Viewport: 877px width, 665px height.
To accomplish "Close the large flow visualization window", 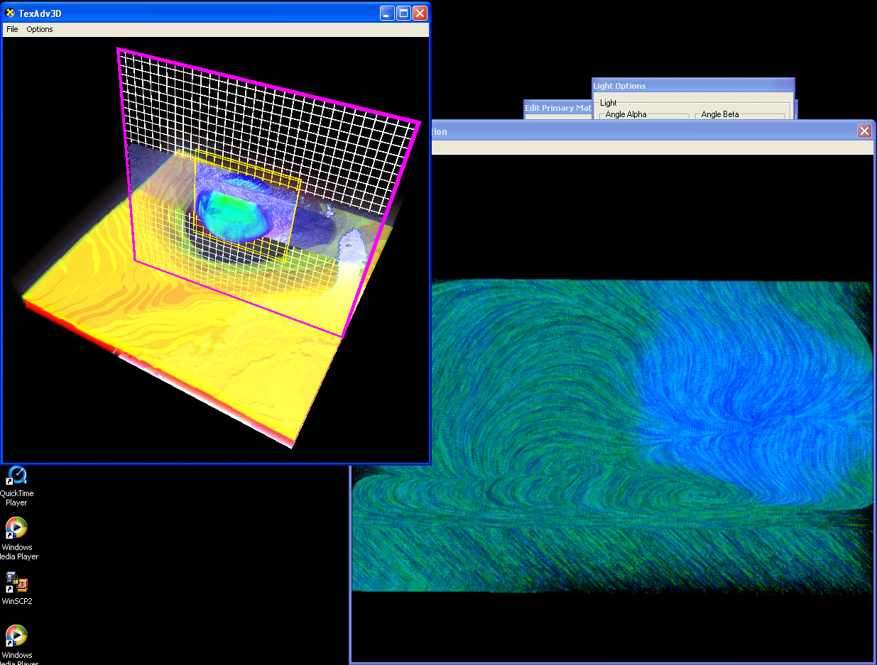I will 864,131.
